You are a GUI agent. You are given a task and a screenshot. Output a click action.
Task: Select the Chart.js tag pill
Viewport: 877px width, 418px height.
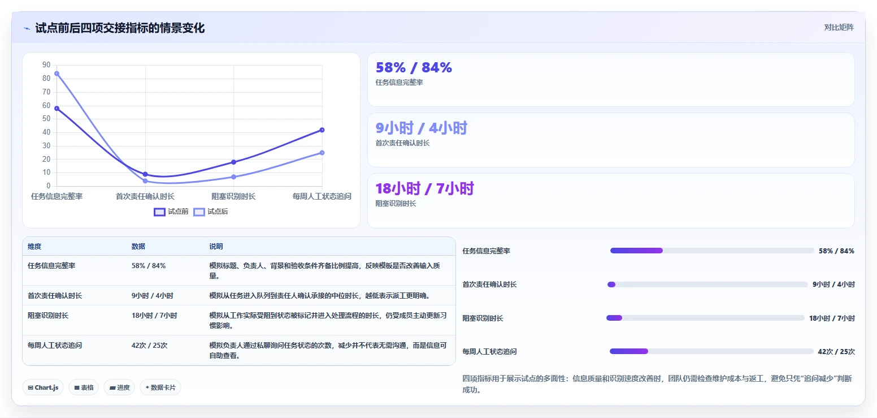(x=44, y=387)
